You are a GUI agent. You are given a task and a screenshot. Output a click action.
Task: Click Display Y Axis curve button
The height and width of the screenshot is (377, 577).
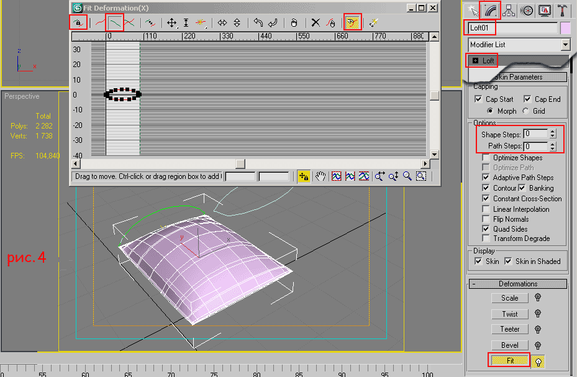pos(114,23)
